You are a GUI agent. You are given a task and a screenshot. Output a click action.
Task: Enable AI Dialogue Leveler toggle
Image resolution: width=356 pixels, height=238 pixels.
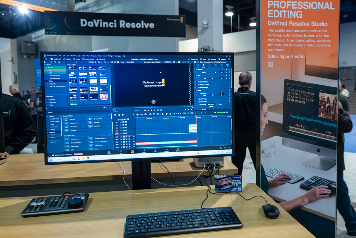[x=196, y=85]
